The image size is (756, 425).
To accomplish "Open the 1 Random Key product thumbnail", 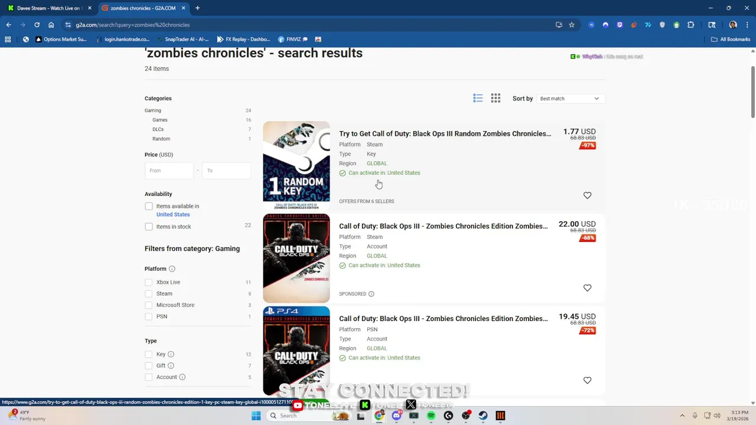I will (x=296, y=165).
